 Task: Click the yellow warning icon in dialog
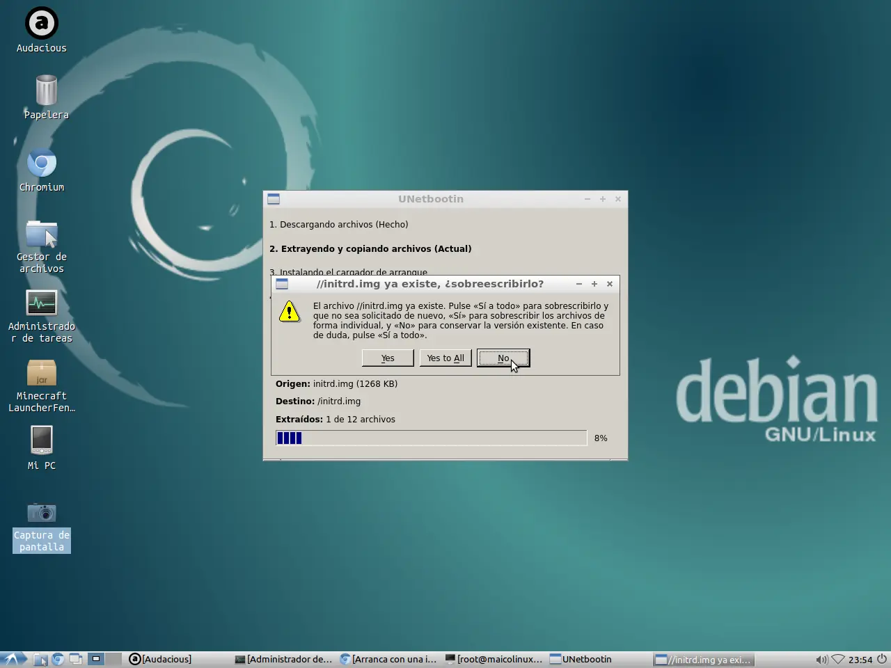pos(289,312)
